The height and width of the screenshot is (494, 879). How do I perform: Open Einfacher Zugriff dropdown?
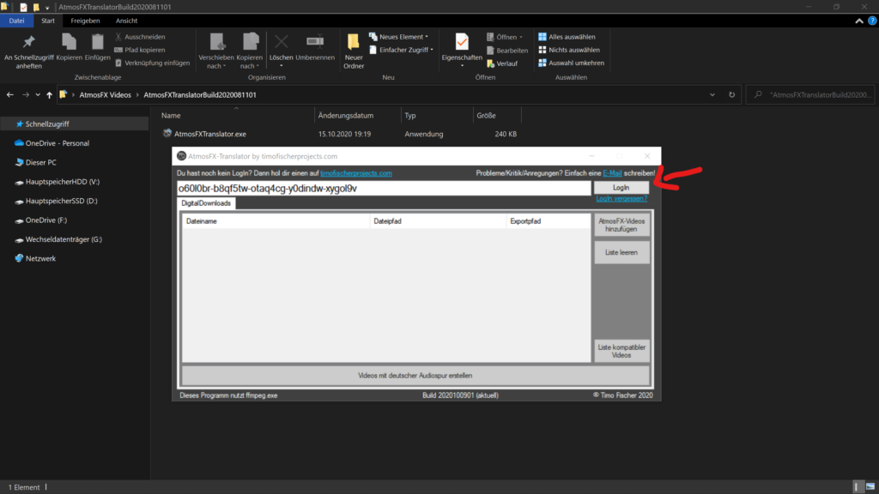point(402,50)
